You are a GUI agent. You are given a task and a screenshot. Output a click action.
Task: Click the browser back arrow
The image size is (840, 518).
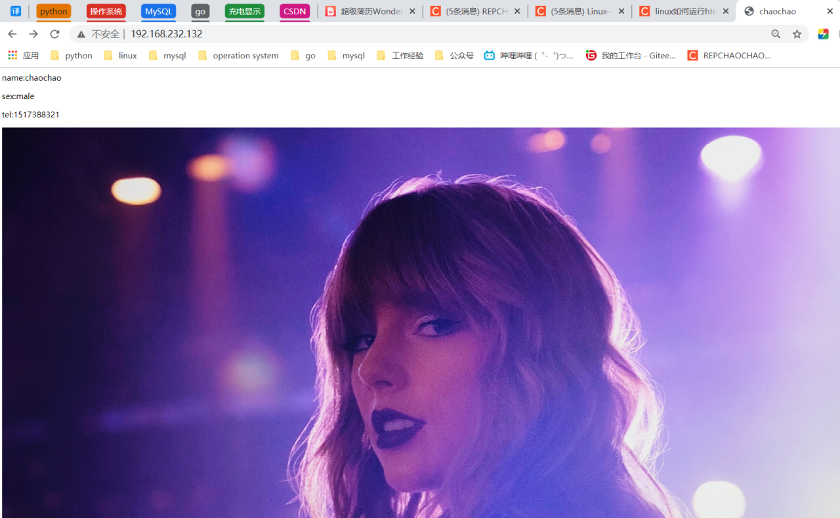(x=12, y=34)
